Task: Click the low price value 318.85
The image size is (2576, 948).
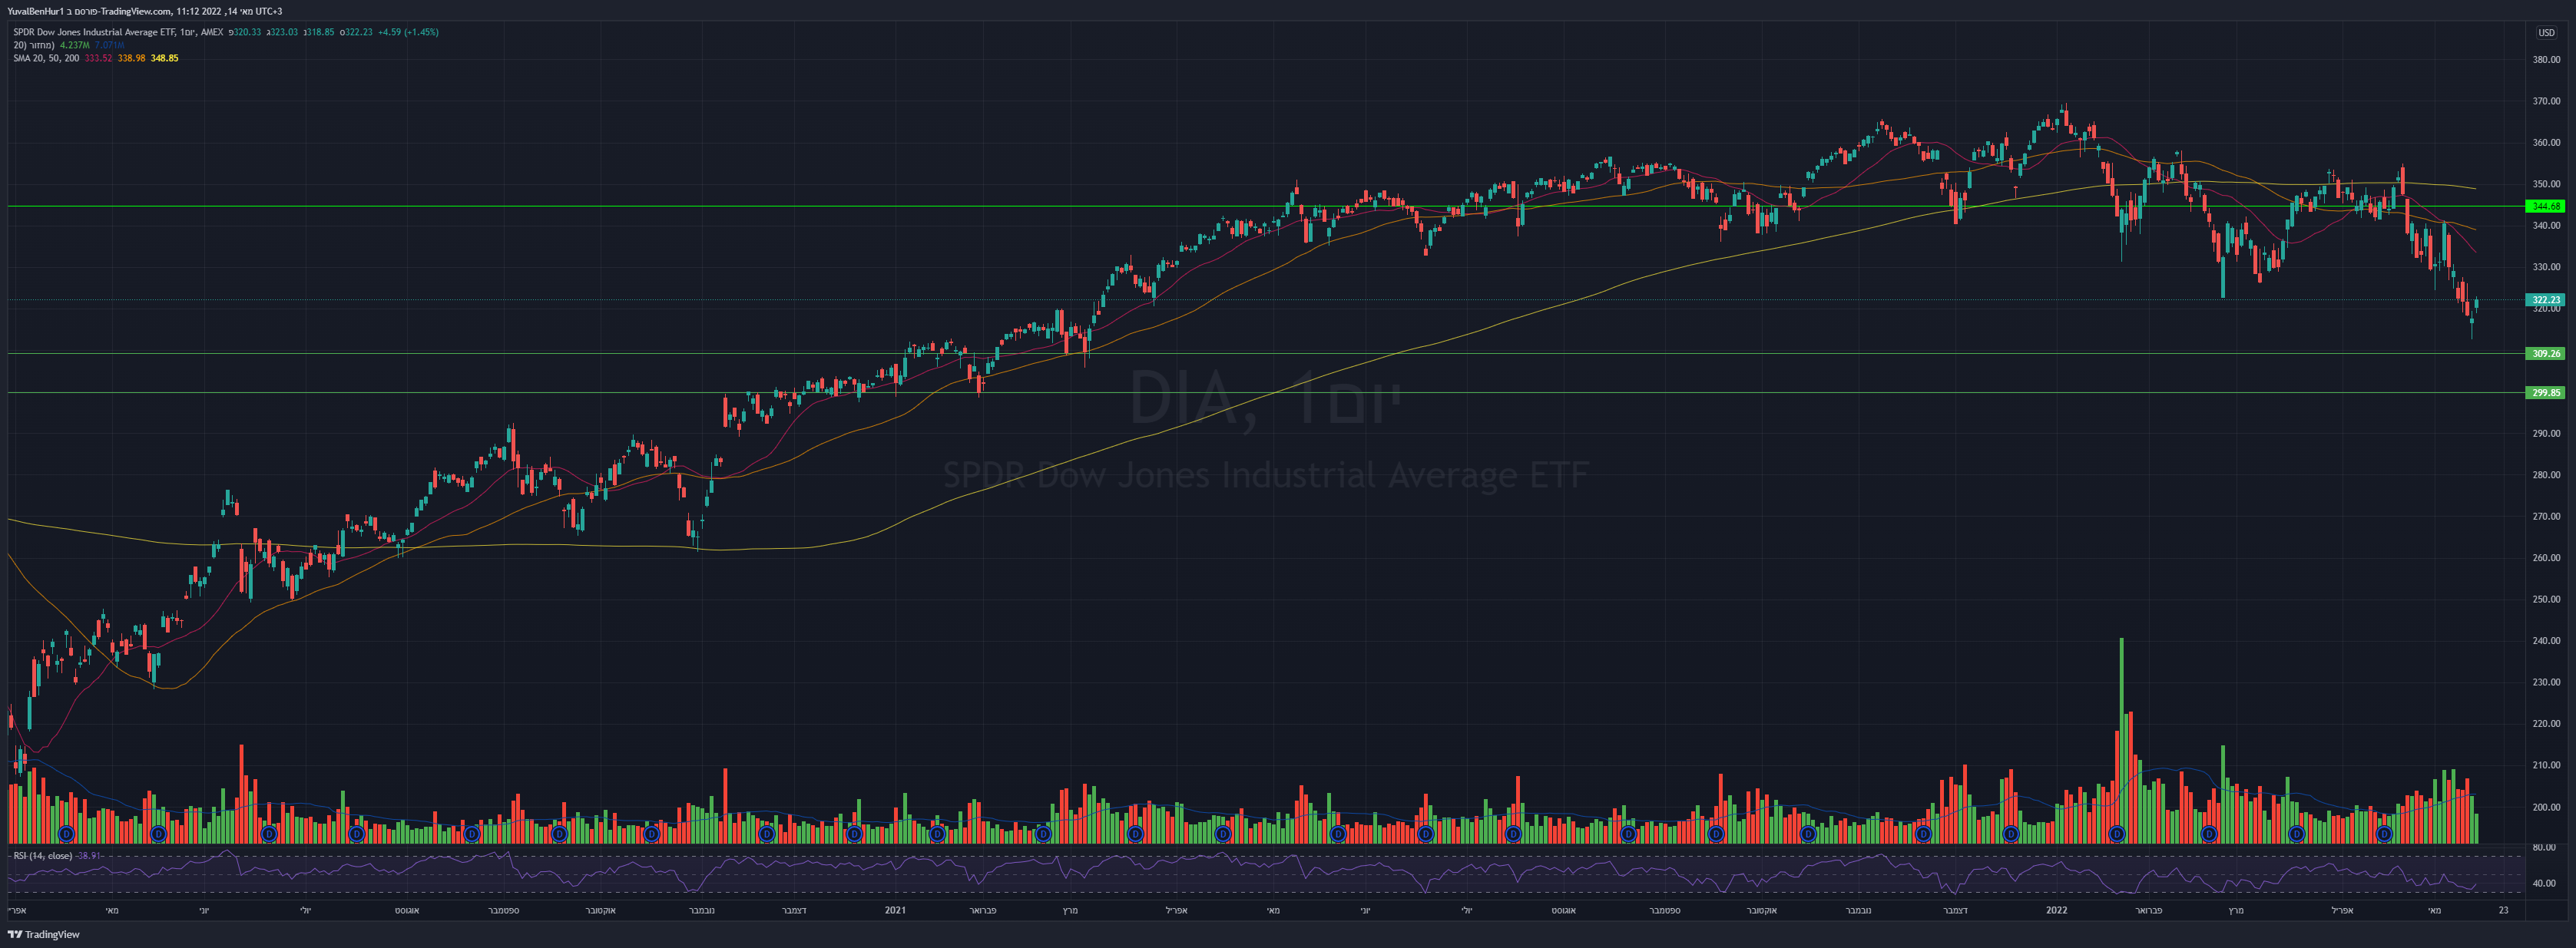Action: tap(320, 32)
